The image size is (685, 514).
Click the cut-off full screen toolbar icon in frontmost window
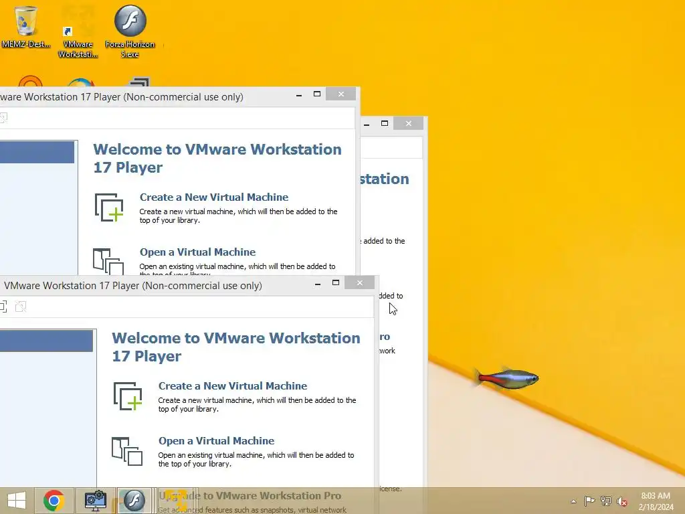[3, 307]
